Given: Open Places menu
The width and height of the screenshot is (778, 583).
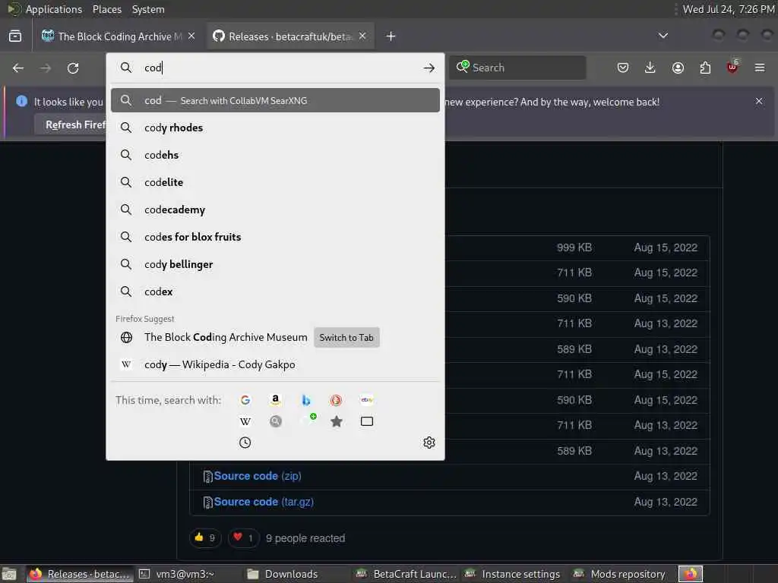Looking at the screenshot, I should click(107, 9).
